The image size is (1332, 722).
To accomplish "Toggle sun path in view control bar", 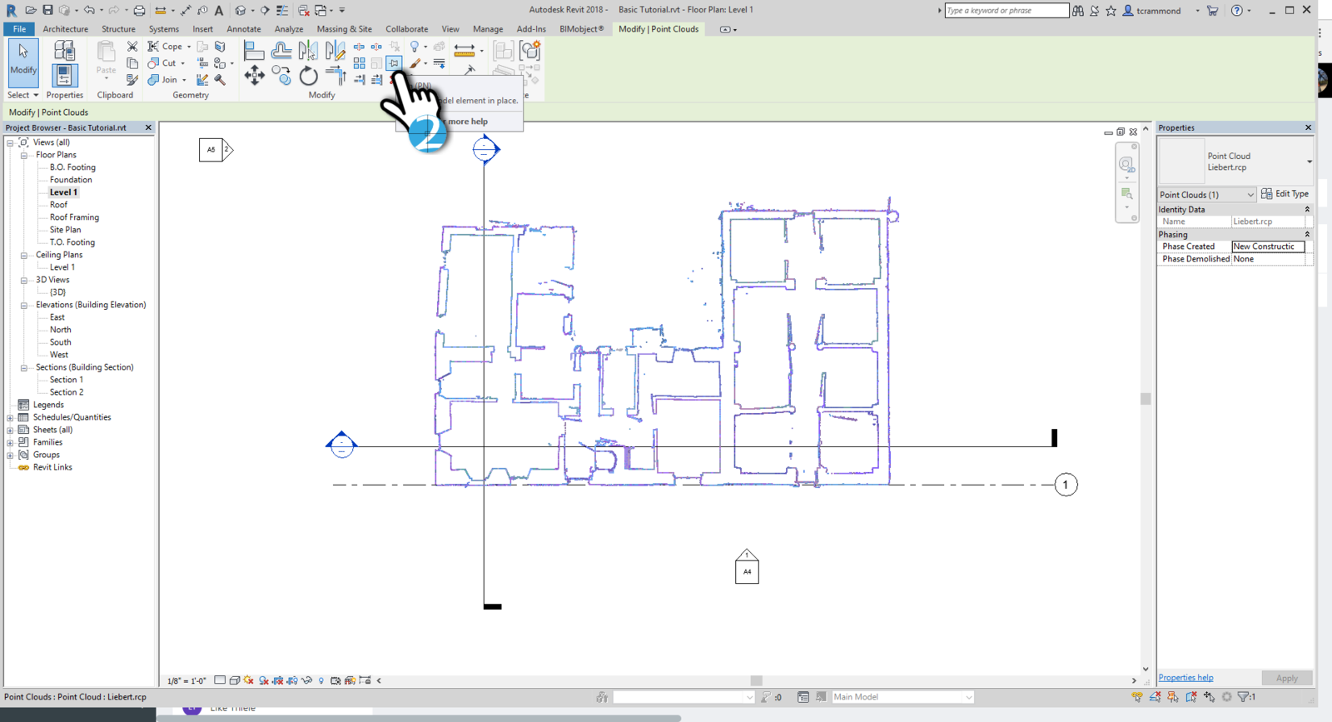I will (x=249, y=680).
